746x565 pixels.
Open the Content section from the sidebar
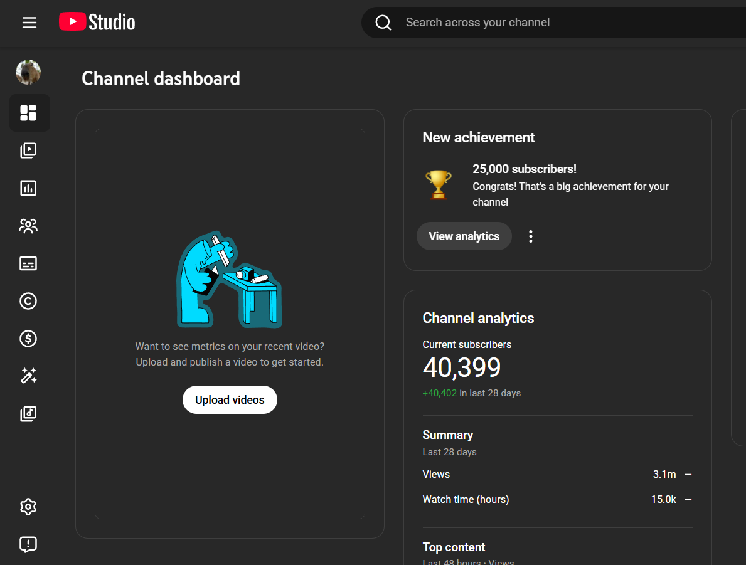28,150
